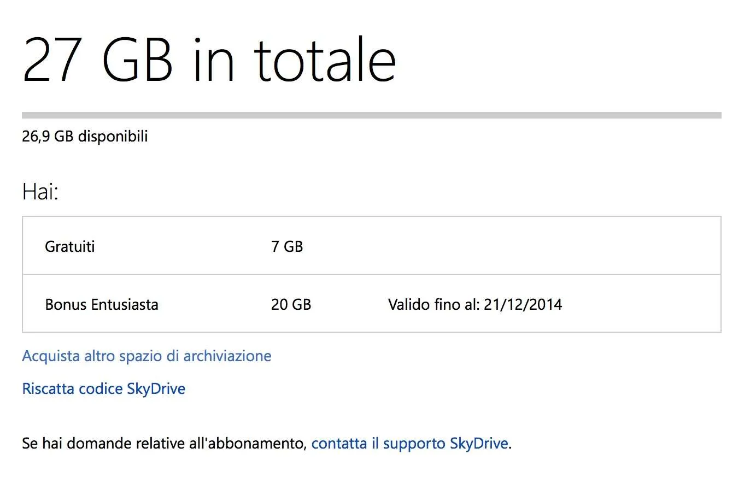
Task: Select the 'Bonus Entusiasta' row label
Action: pos(102,304)
